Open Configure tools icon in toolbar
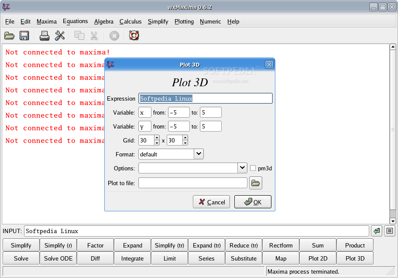 pyautogui.click(x=60, y=36)
